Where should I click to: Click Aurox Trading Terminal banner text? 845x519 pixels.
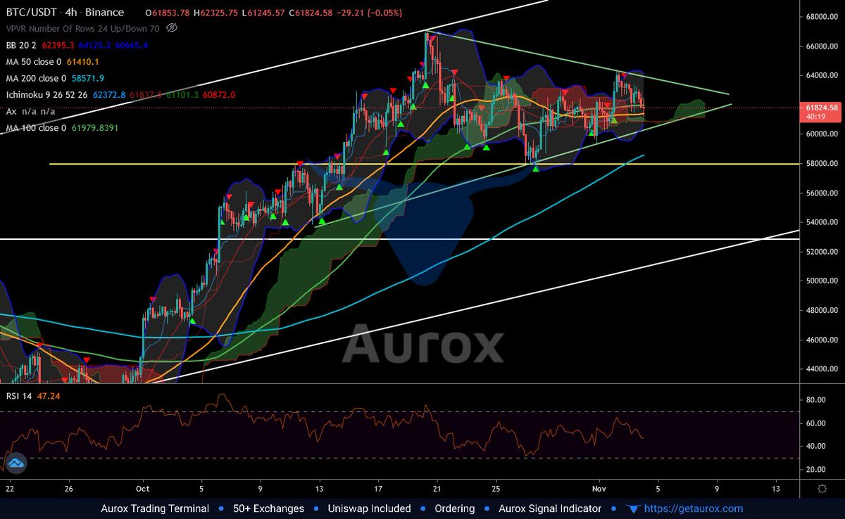155,508
